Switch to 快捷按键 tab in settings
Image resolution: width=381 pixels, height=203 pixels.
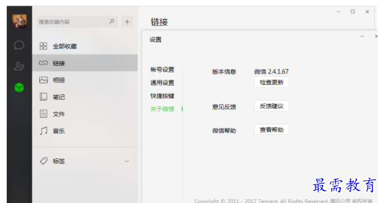(x=162, y=96)
